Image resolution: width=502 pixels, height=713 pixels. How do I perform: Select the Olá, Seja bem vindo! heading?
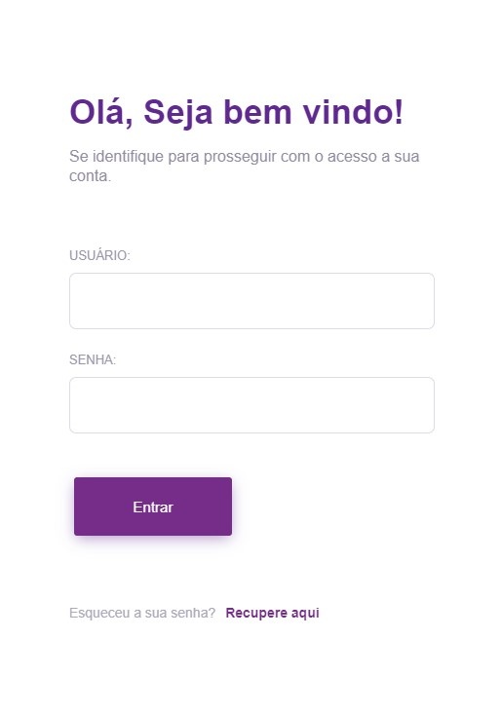click(236, 112)
